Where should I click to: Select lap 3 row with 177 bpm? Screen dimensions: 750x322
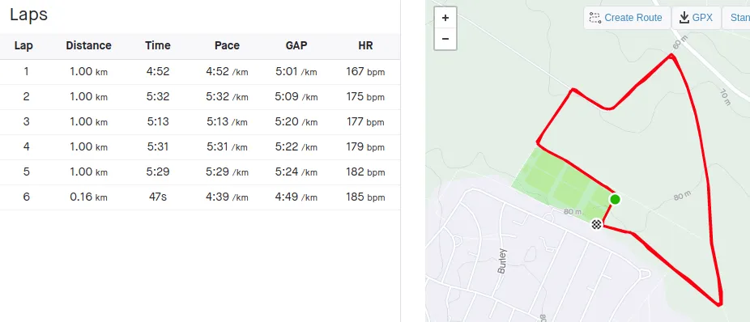(x=200, y=122)
